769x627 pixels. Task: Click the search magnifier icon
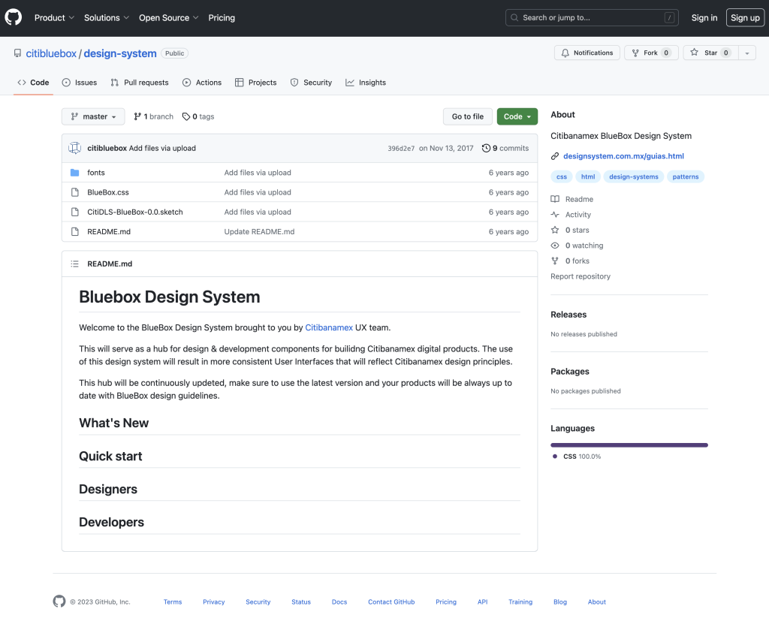click(x=514, y=18)
